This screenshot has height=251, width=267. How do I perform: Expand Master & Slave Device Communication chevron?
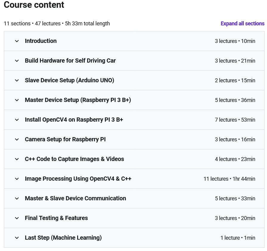17,198
